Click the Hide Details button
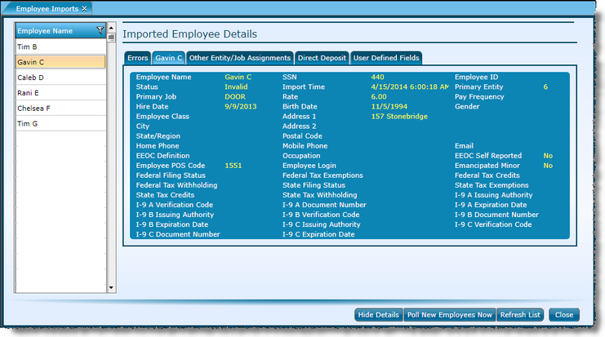 pyautogui.click(x=378, y=314)
